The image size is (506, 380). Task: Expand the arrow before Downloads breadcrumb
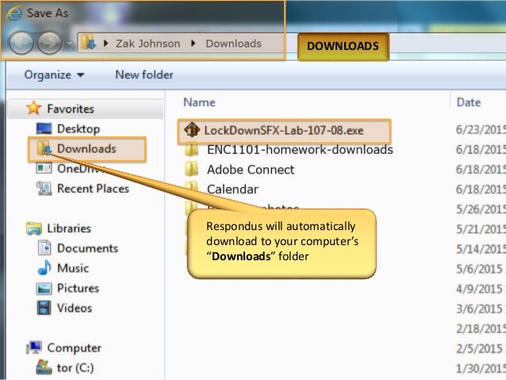pyautogui.click(x=194, y=43)
